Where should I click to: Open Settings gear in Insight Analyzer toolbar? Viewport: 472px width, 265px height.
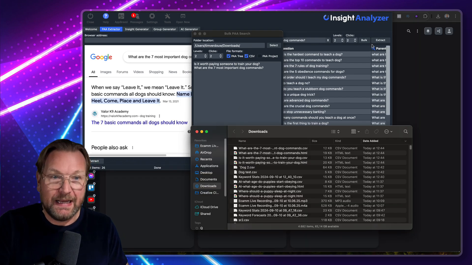152,16
